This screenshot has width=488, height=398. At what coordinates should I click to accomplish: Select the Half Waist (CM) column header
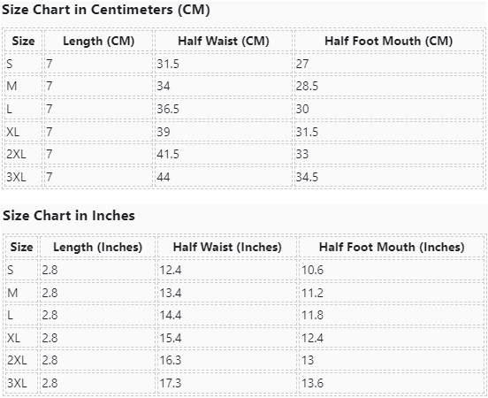(x=224, y=41)
